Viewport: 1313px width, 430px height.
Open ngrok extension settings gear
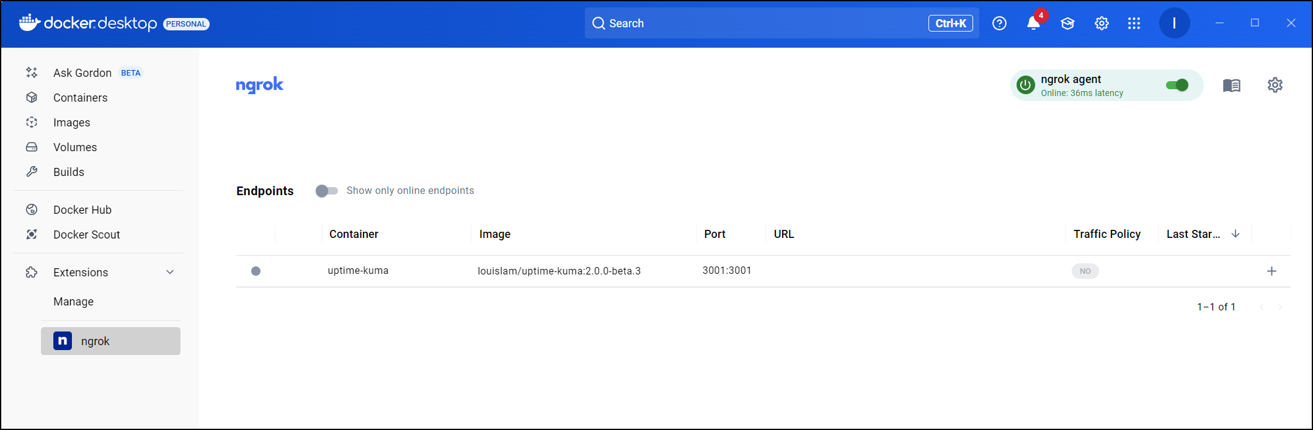pos(1275,86)
